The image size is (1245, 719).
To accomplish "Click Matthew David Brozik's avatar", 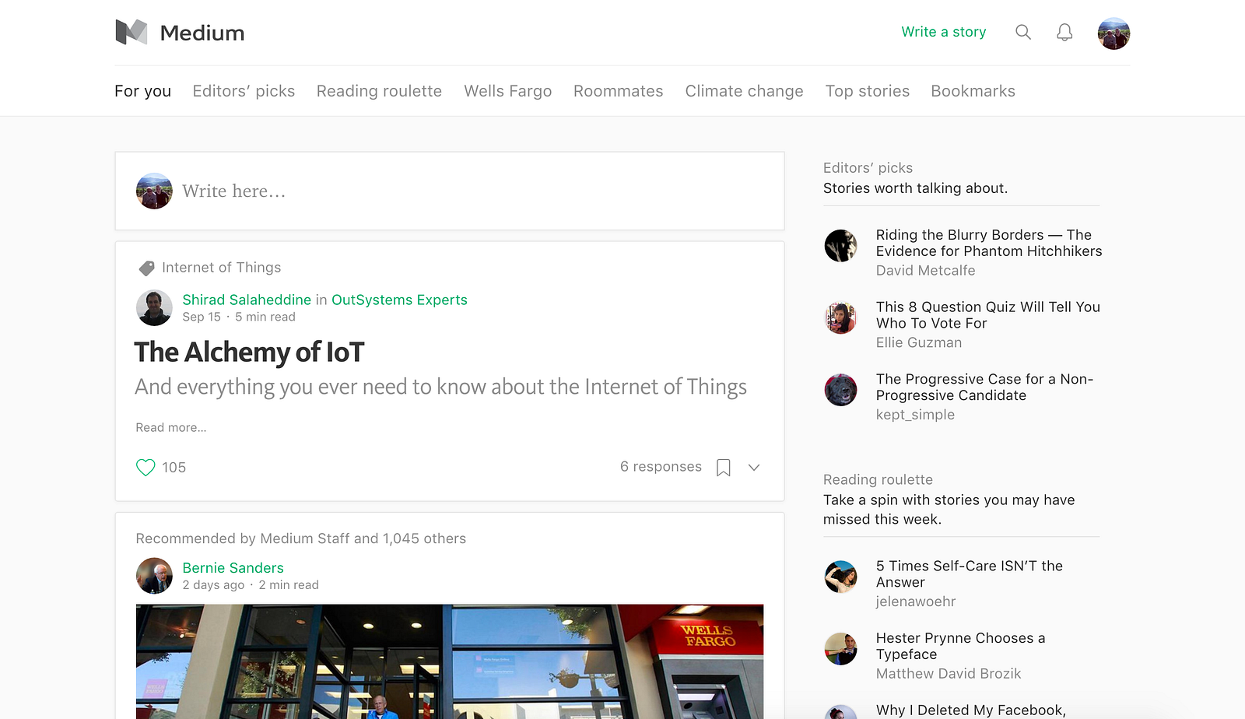I will click(x=840, y=649).
